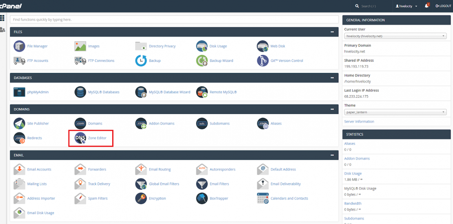
Task: Open the Mailing Lists icon
Action: 19,184
